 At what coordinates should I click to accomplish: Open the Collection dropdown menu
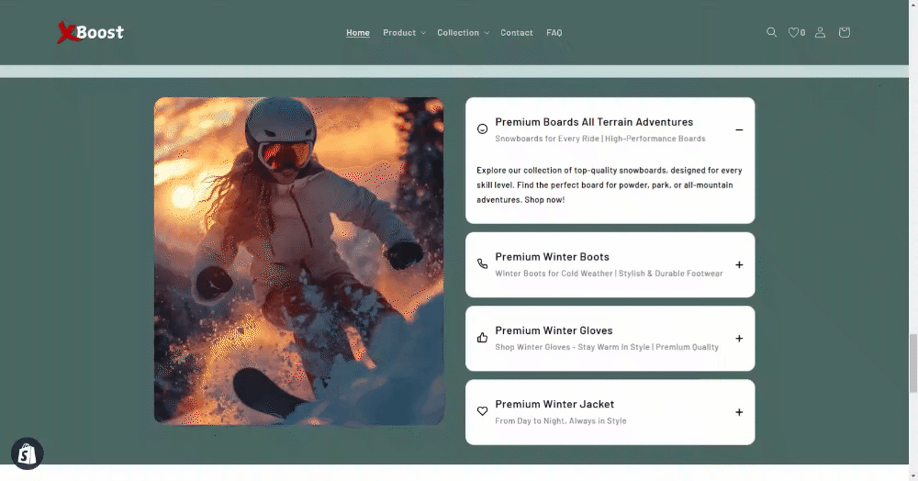tap(463, 33)
